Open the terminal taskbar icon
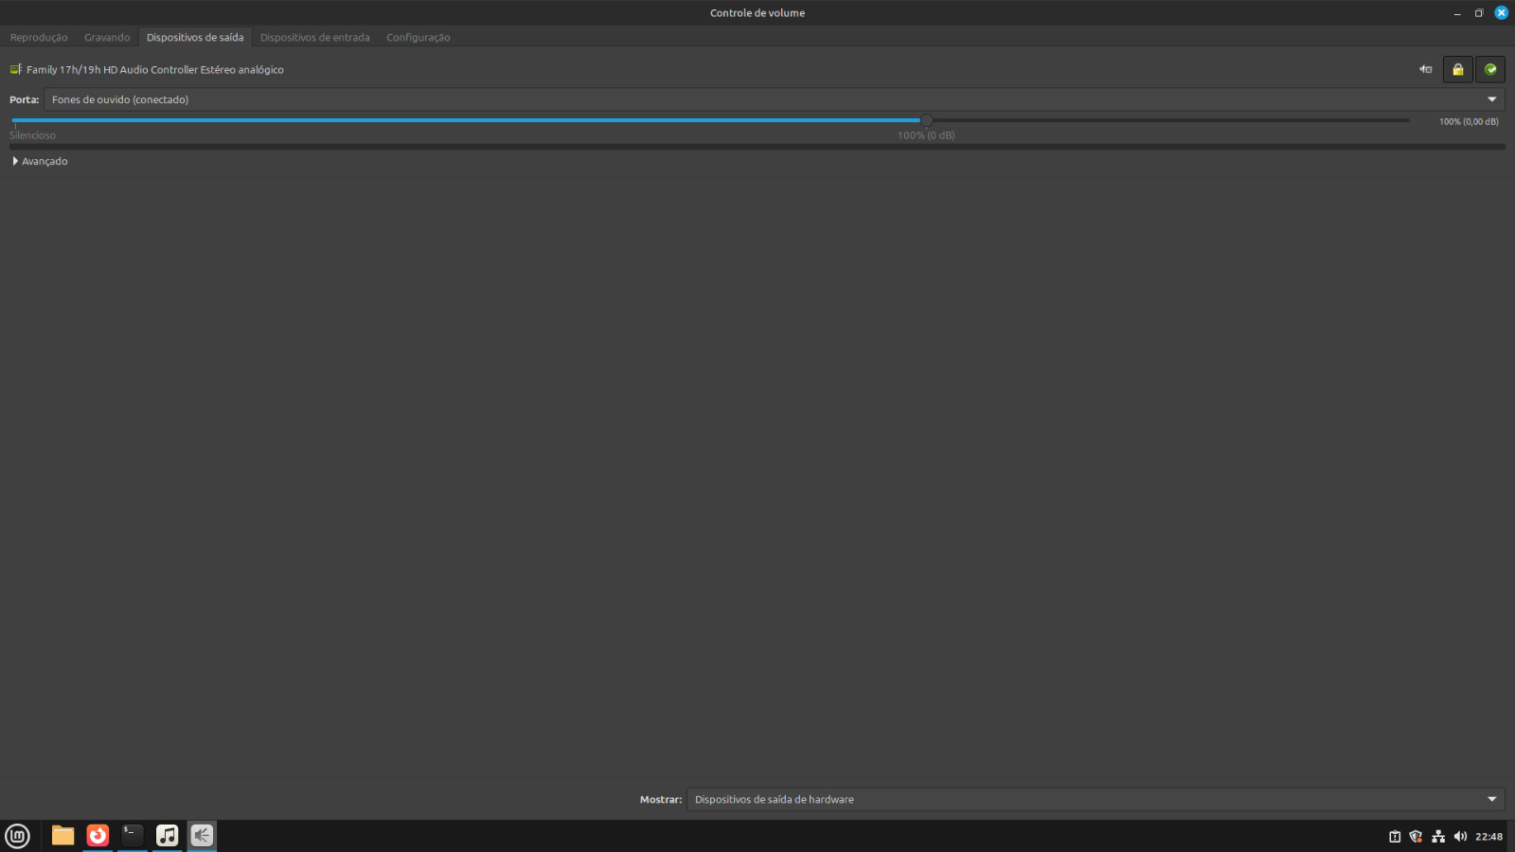1515x852 pixels. [133, 835]
